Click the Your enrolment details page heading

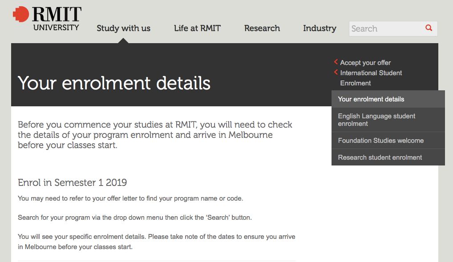(x=114, y=83)
